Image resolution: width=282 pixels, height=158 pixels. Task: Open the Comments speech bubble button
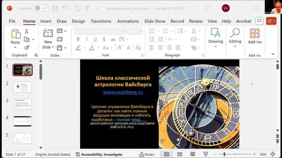coord(260,21)
